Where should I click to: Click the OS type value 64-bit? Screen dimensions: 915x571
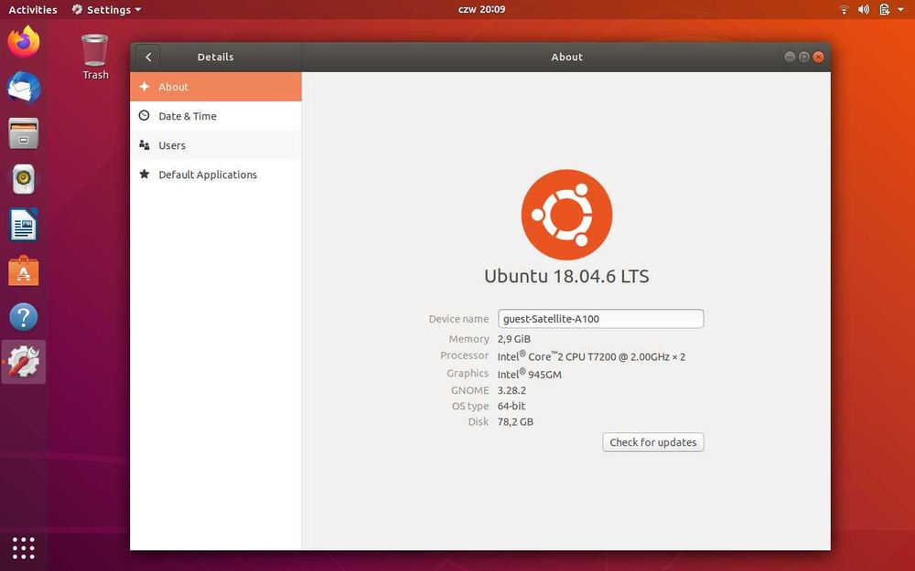511,407
